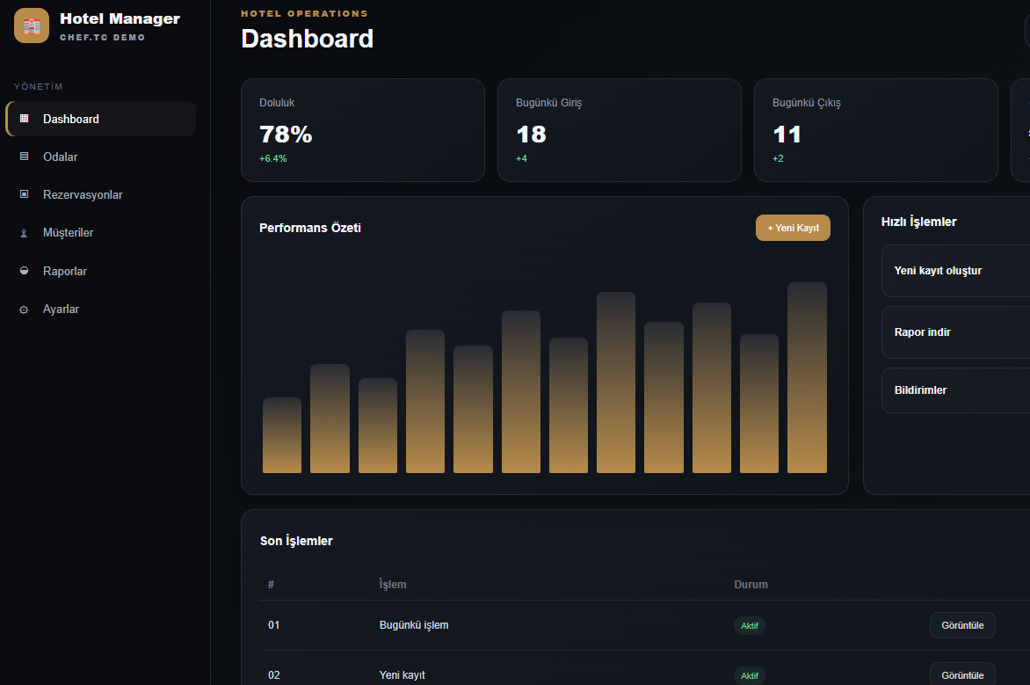Viewport: 1030px width, 685px height.
Task: Select the Rapor indir quick action
Action: tap(956, 332)
